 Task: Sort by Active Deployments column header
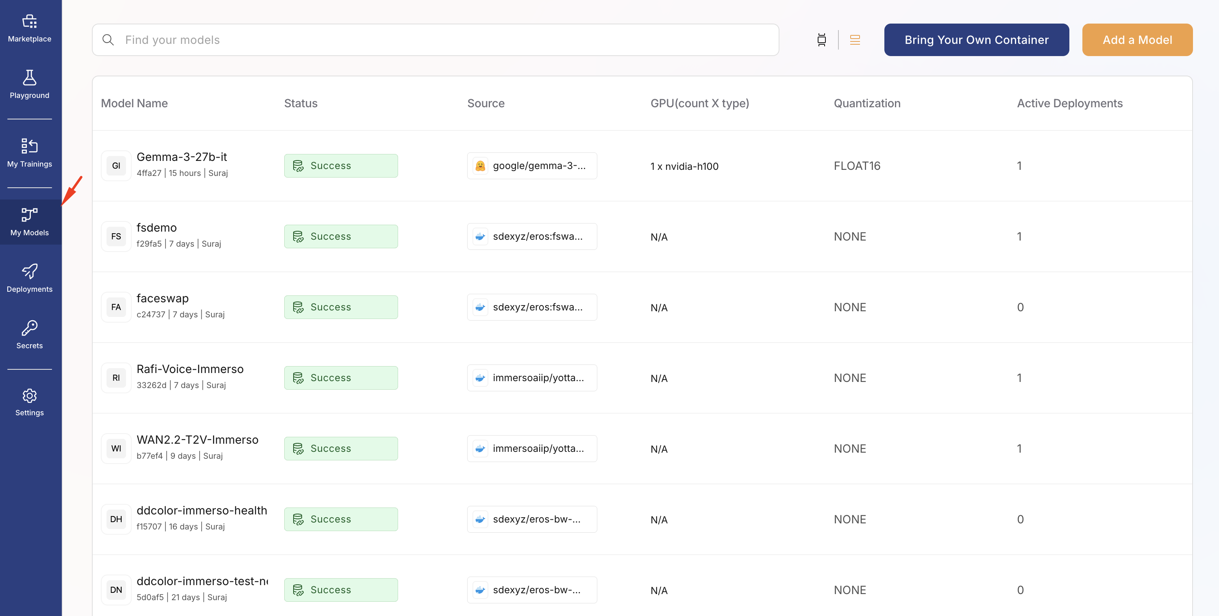click(1069, 103)
